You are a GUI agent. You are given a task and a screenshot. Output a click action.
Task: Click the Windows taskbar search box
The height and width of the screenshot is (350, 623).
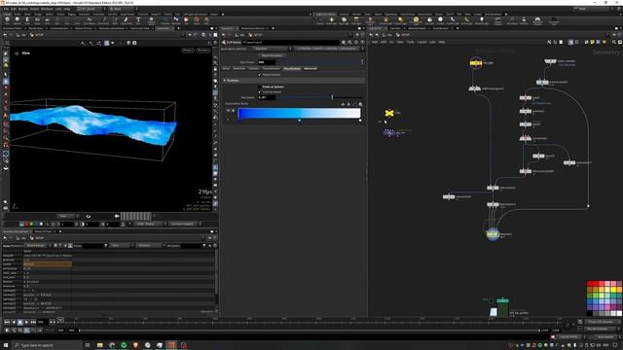[x=47, y=345]
